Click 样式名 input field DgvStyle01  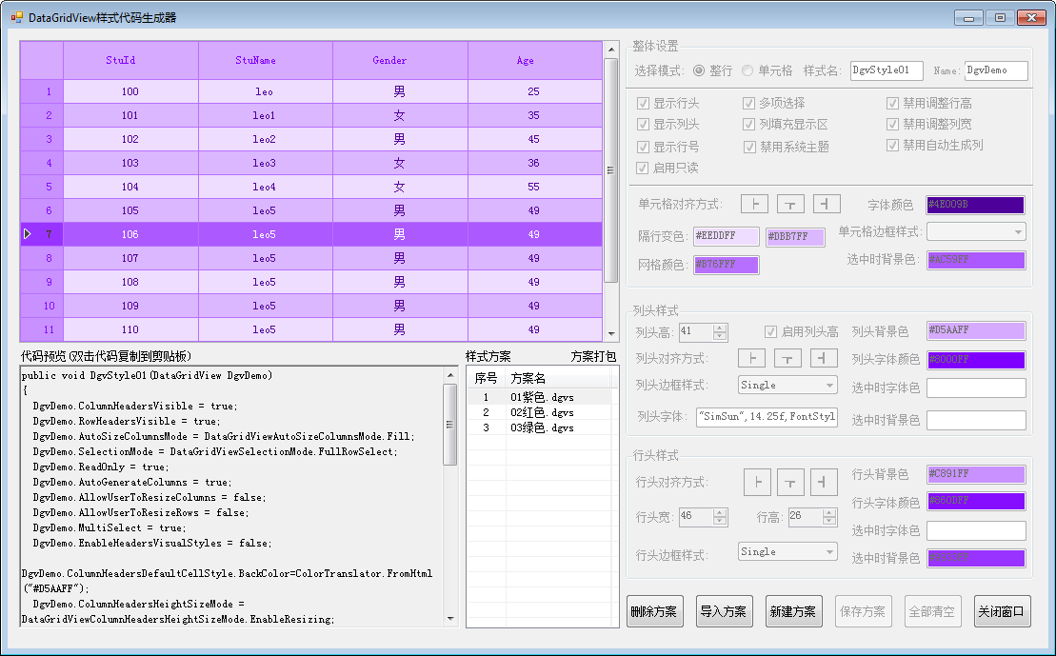pos(887,70)
